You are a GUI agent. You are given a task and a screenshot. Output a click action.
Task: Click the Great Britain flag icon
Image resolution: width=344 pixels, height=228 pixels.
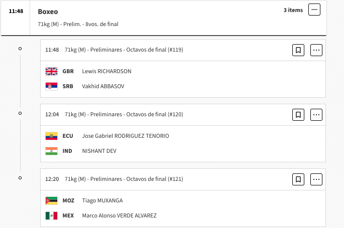[51, 71]
